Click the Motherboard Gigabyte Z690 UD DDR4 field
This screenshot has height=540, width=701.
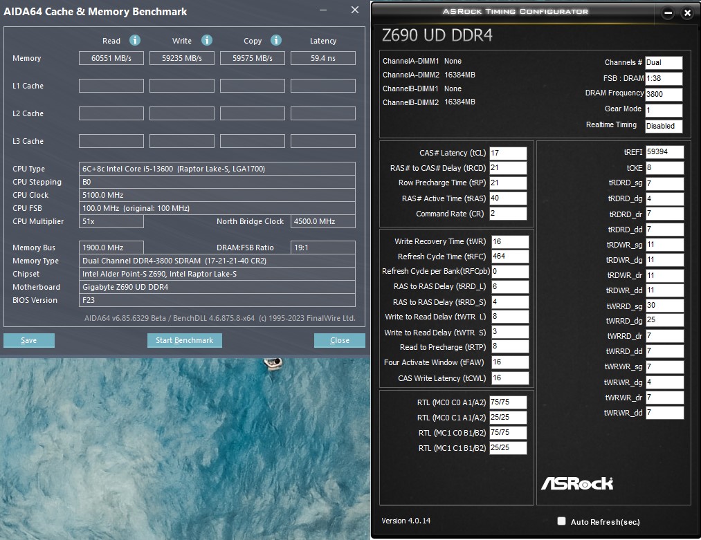click(x=217, y=287)
